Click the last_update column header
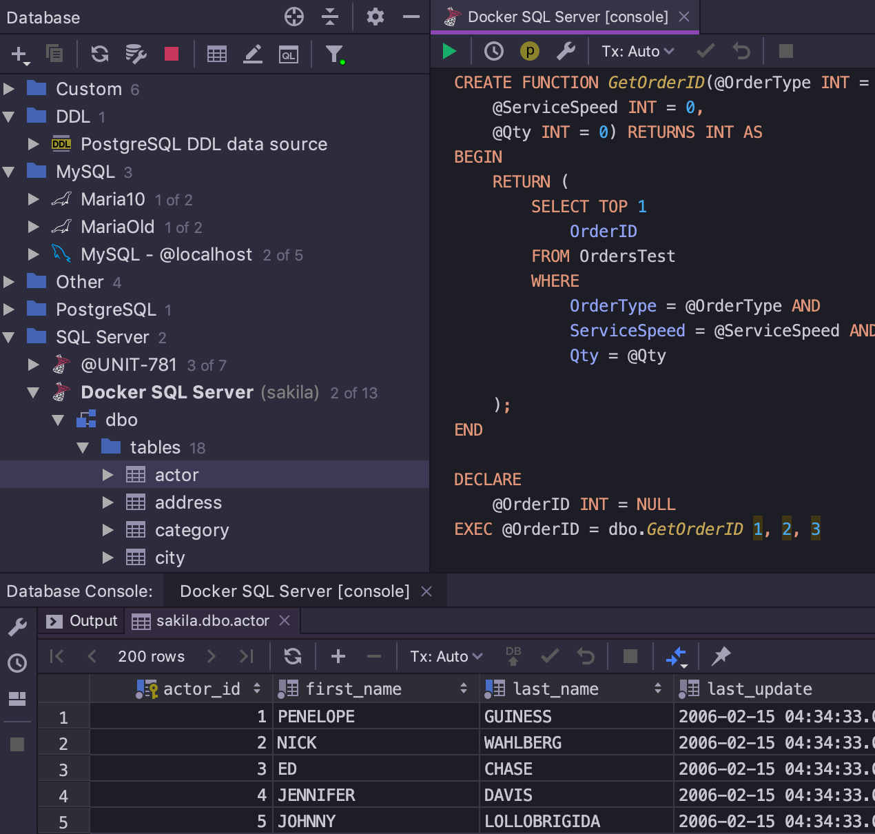The width and height of the screenshot is (875, 834). coord(774,689)
